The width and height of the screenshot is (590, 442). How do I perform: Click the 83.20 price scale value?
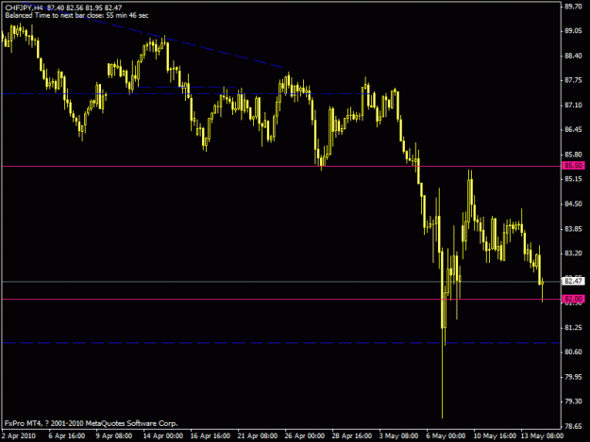coord(573,254)
